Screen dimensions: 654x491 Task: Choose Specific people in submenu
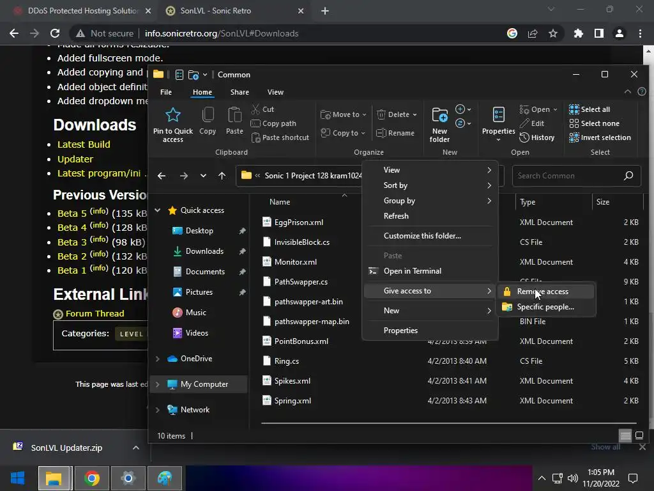pyautogui.click(x=546, y=307)
